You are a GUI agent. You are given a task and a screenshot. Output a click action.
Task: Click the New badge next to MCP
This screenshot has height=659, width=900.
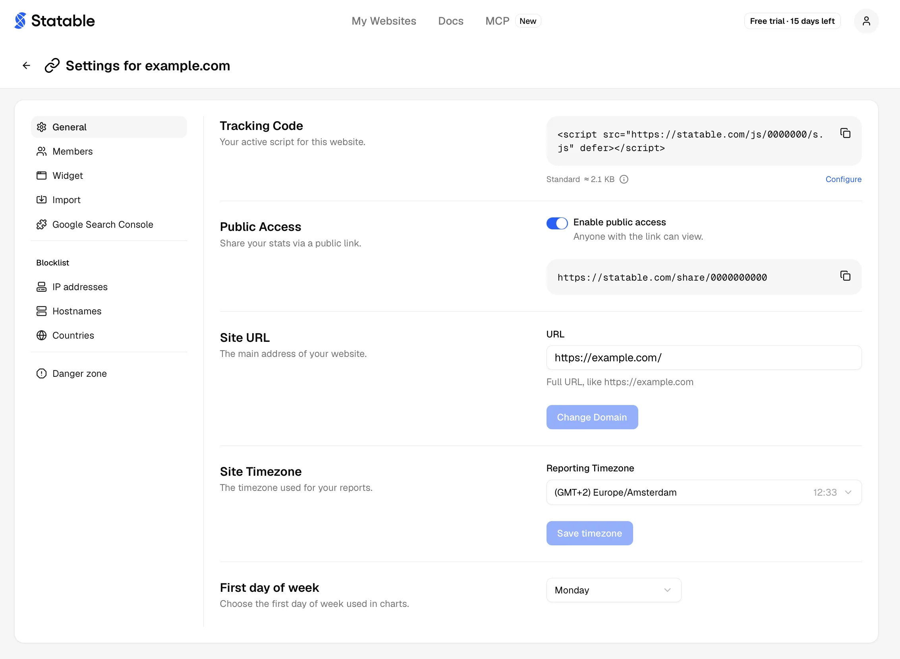pos(528,21)
